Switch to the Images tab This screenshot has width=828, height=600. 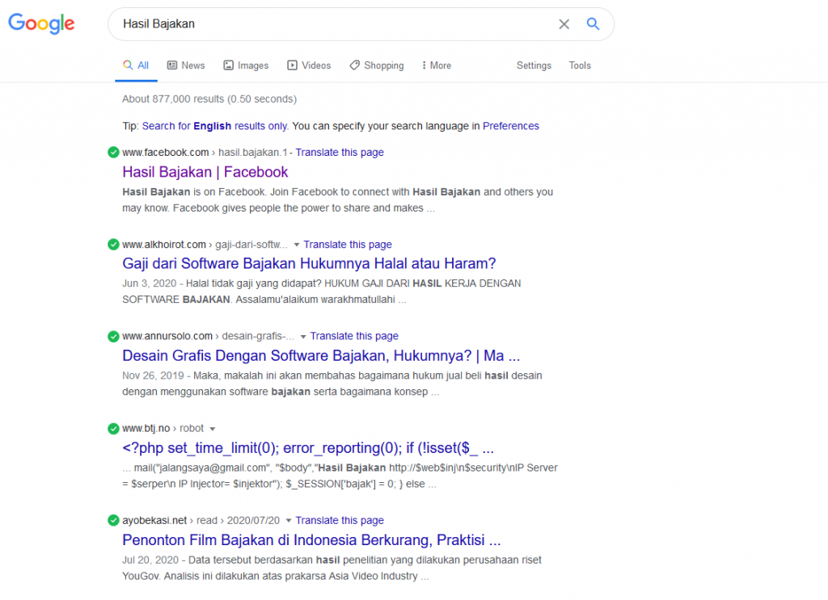[246, 65]
